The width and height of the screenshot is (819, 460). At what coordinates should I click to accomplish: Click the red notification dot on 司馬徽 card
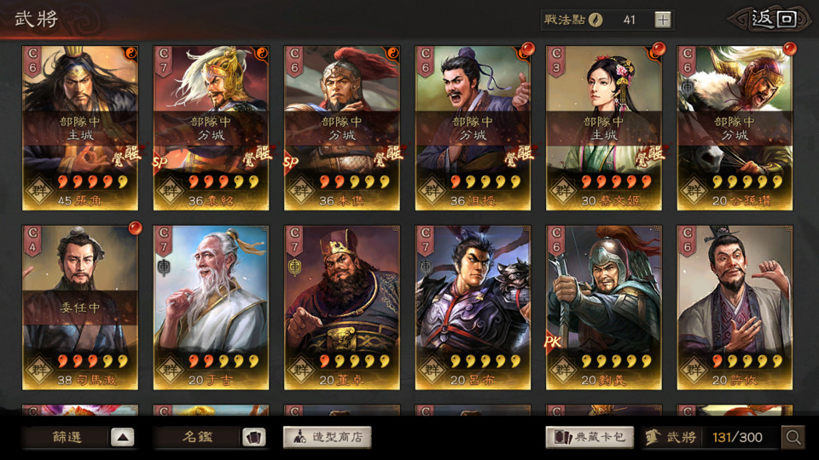[135, 228]
